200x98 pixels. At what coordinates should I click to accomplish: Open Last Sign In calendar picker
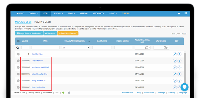[166, 48]
